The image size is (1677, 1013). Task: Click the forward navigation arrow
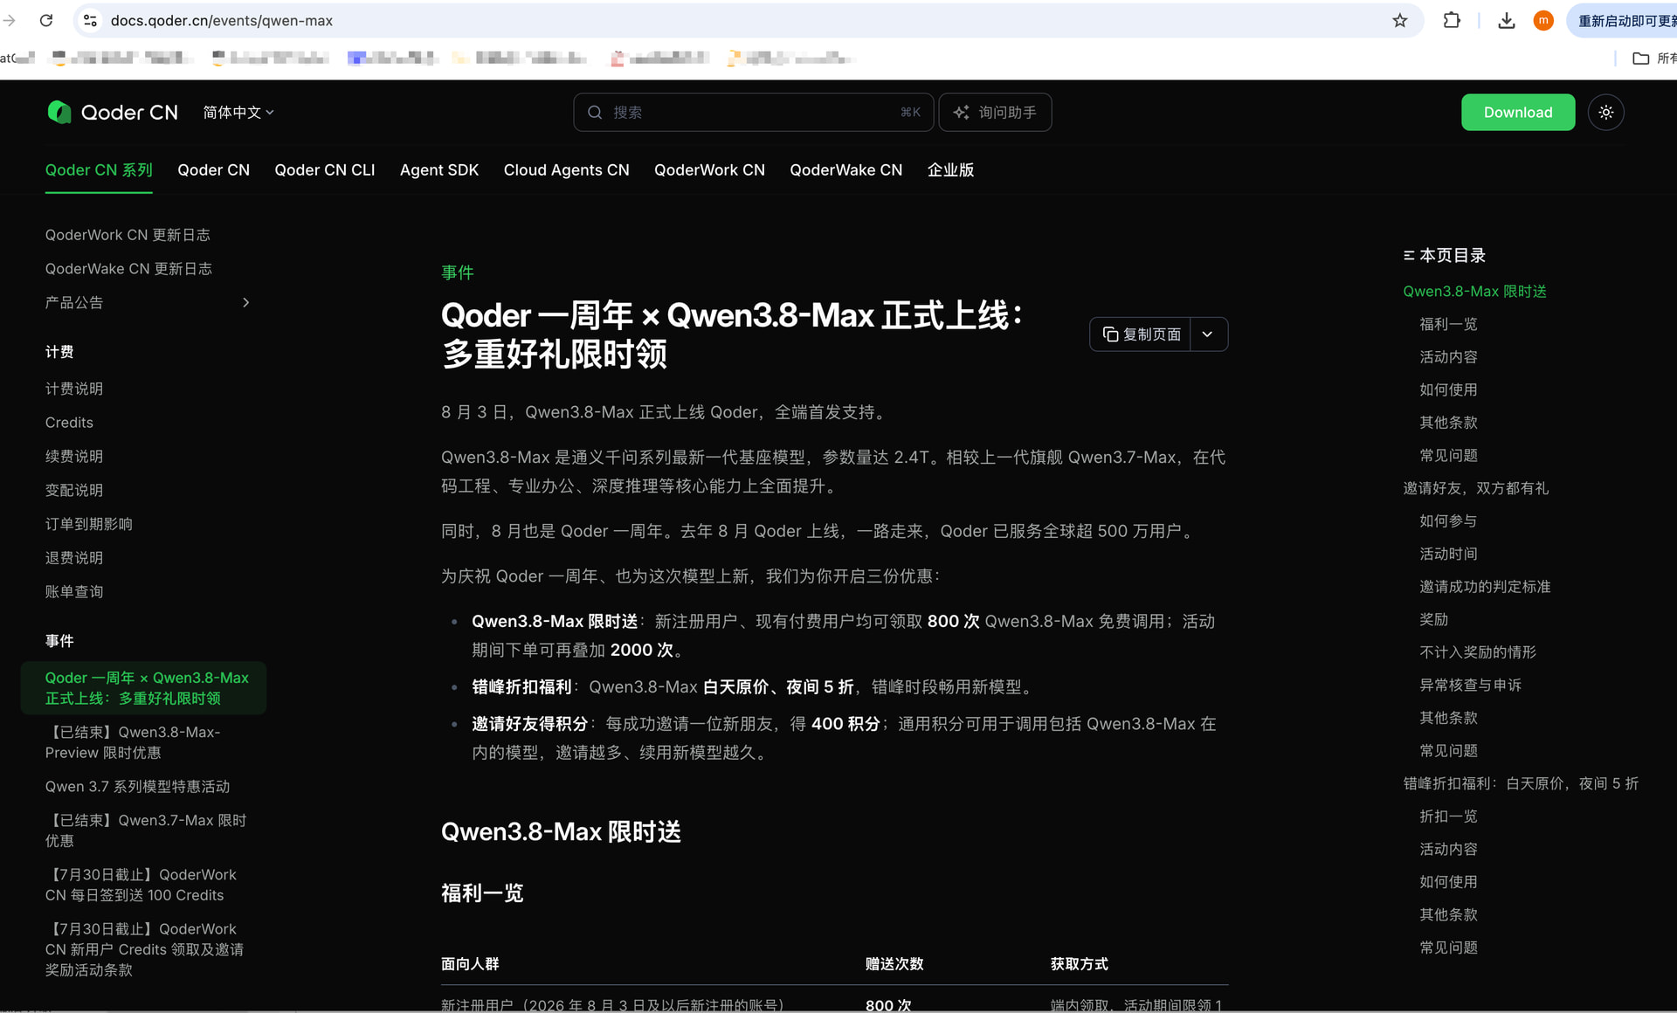coord(10,20)
